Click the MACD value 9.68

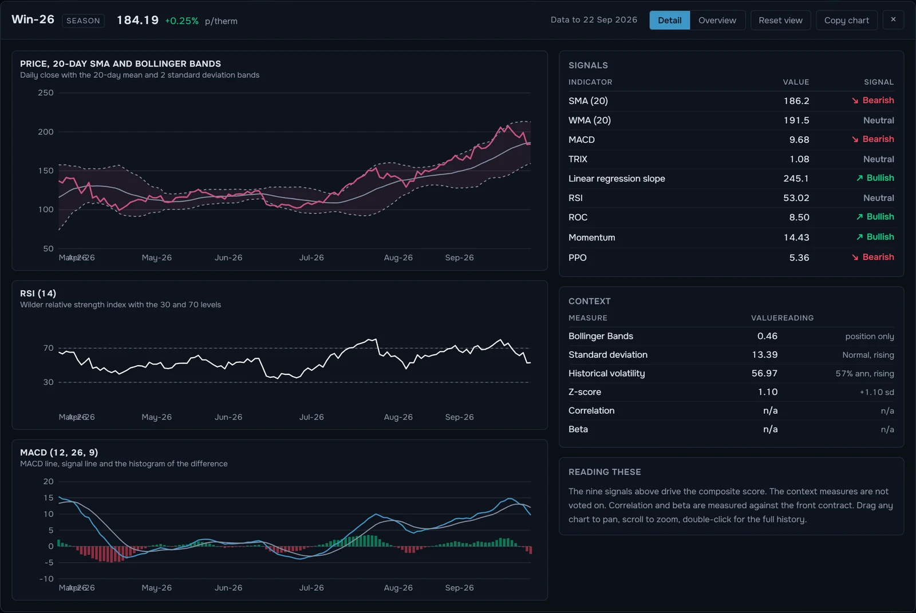pos(799,140)
